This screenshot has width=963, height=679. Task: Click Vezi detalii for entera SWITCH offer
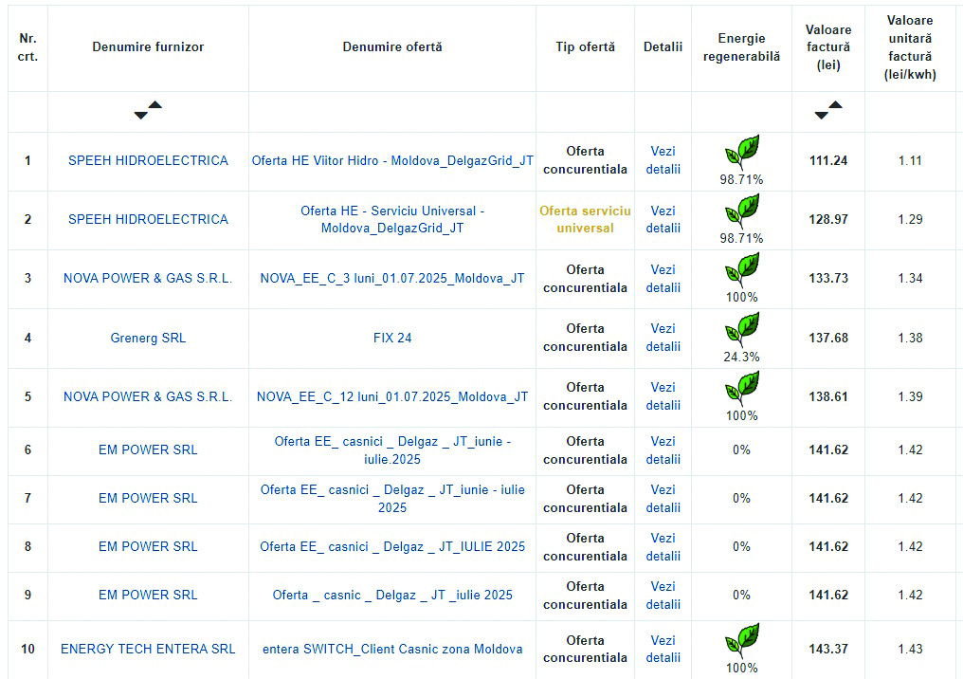[x=663, y=649]
